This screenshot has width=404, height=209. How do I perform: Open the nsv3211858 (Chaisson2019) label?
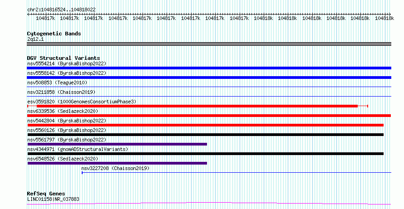click(61, 92)
